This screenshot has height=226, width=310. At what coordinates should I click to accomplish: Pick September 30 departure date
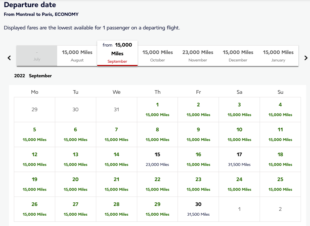[198, 209]
